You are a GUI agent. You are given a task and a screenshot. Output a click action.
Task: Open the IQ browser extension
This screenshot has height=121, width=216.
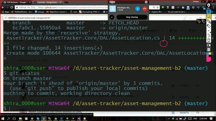198,7
